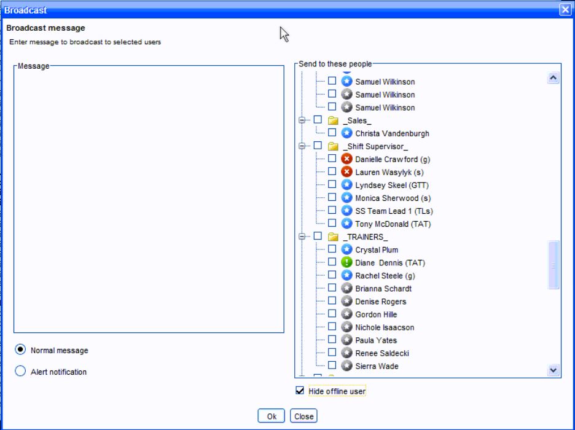The height and width of the screenshot is (430, 575).
Task: Click the Close button
Action: 303,416
